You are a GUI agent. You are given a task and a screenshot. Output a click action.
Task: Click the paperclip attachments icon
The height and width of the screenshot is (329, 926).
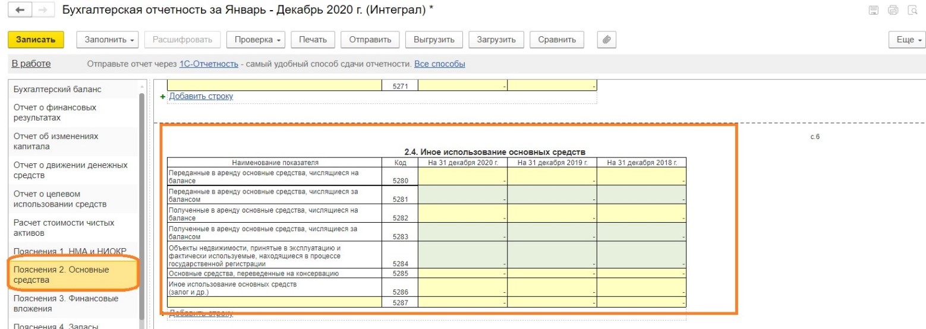coord(606,40)
